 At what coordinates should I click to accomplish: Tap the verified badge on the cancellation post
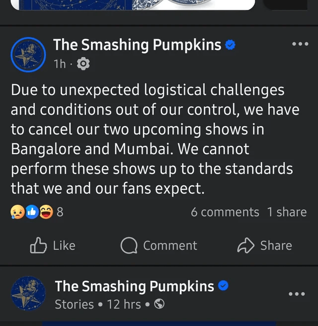click(x=230, y=45)
